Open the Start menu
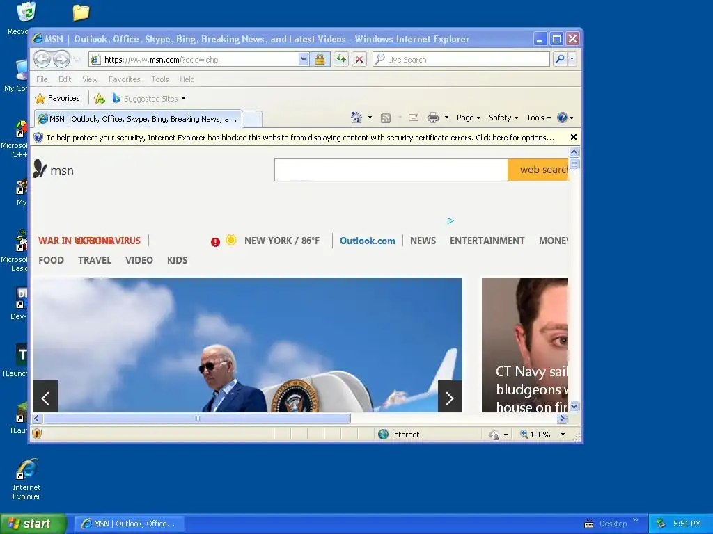 33,524
